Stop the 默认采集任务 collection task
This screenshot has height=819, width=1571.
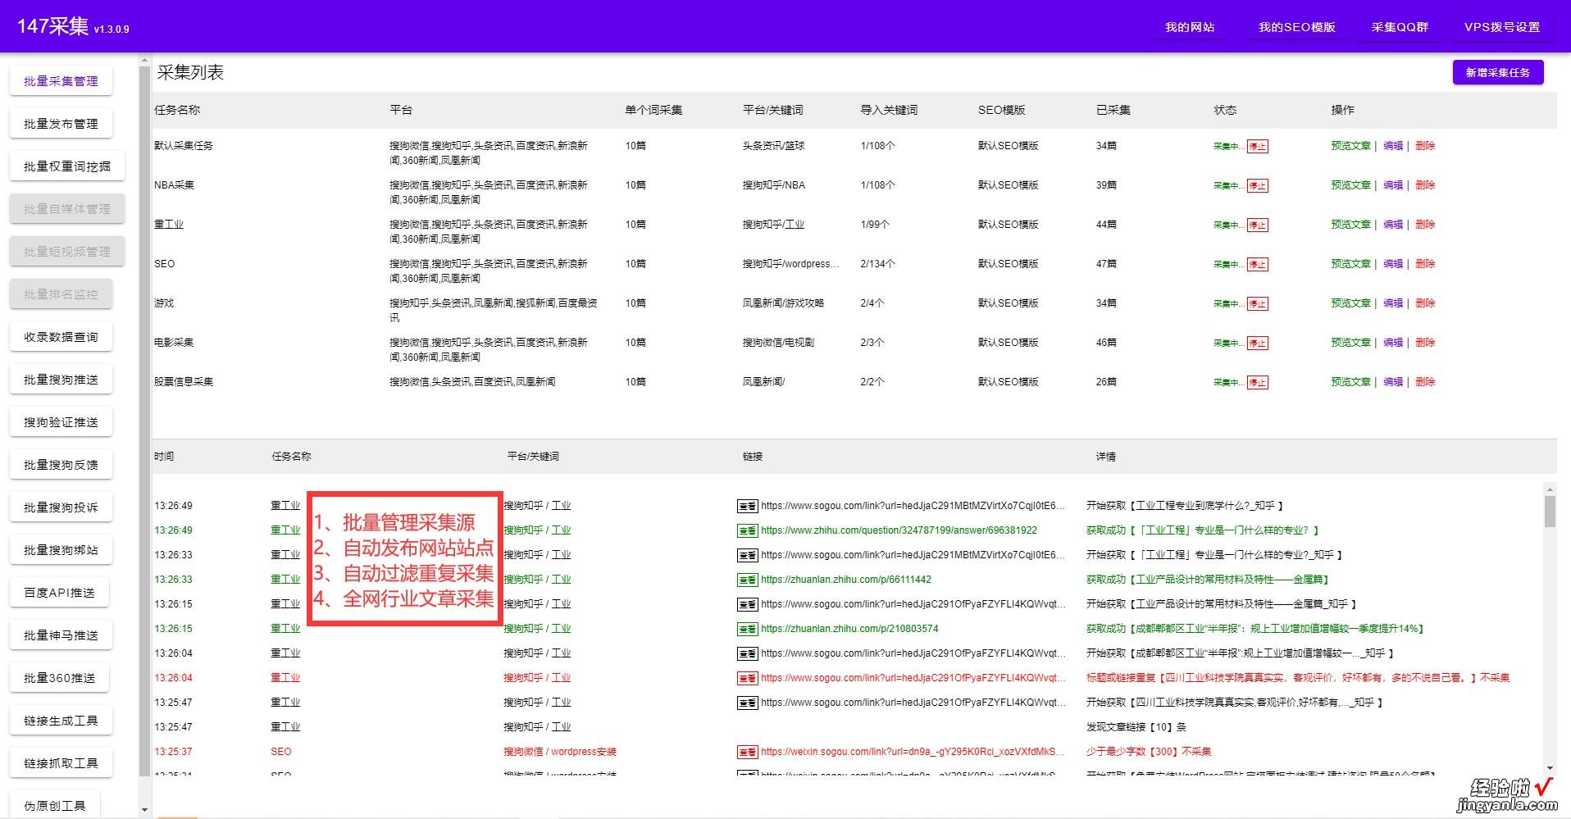click(1258, 147)
